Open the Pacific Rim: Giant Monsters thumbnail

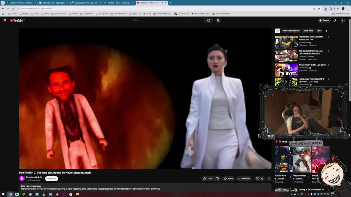click(x=286, y=42)
